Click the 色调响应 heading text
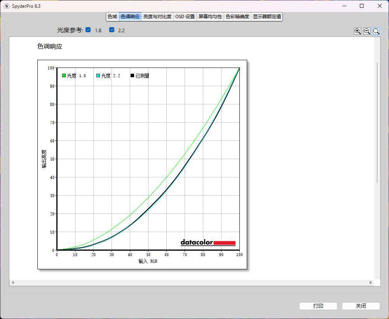This screenshot has height=319, width=389. click(50, 46)
